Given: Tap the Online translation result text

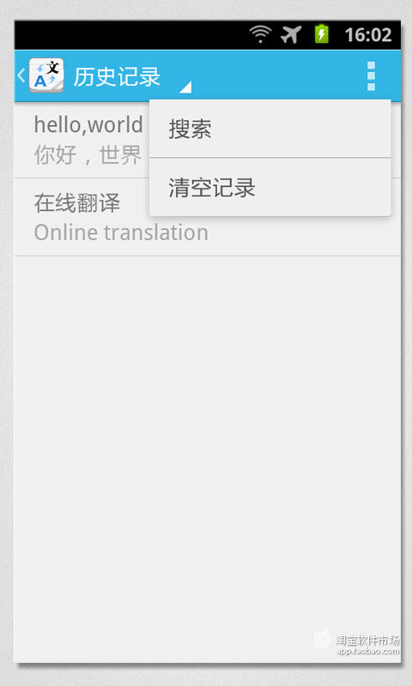Looking at the screenshot, I should (121, 232).
